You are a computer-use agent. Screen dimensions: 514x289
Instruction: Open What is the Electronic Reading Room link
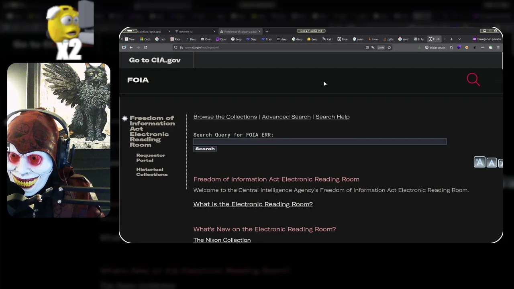click(x=253, y=204)
